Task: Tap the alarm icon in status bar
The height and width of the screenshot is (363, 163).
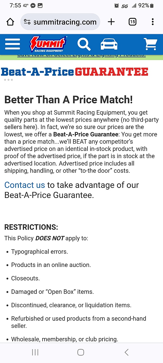Action: click(x=117, y=5)
